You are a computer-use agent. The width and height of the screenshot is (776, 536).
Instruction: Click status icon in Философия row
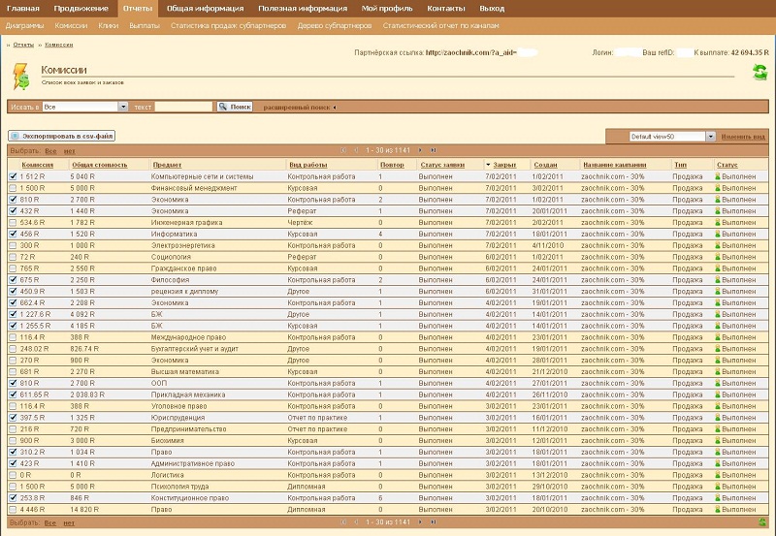[718, 280]
